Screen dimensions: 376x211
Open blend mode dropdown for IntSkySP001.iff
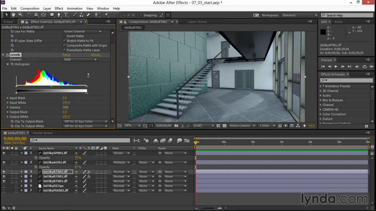tap(121, 153)
